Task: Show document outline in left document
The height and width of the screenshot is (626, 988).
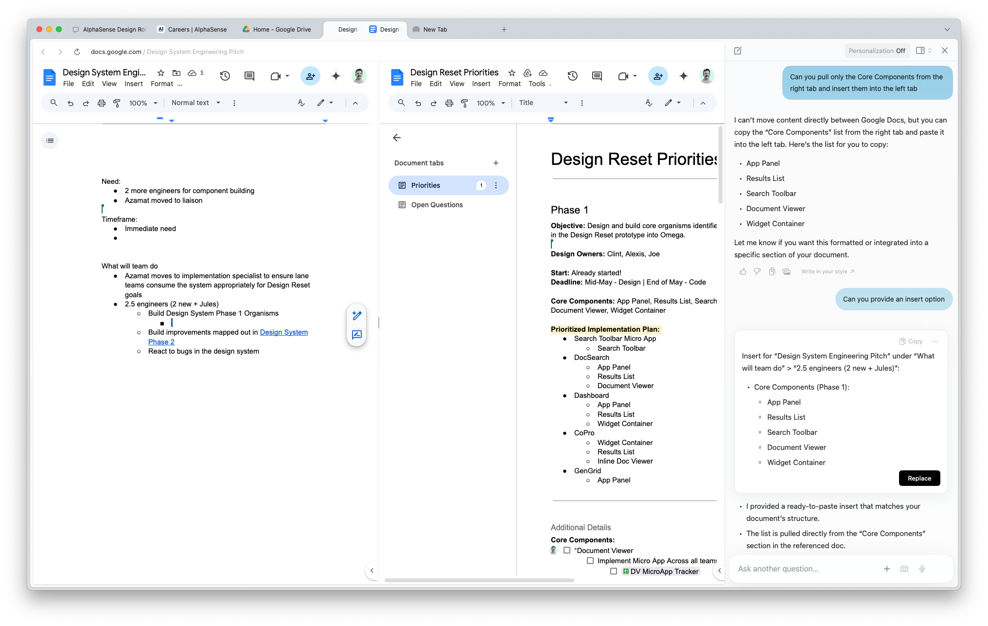Action: [x=50, y=141]
